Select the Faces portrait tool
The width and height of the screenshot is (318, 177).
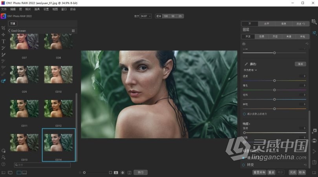3,74
